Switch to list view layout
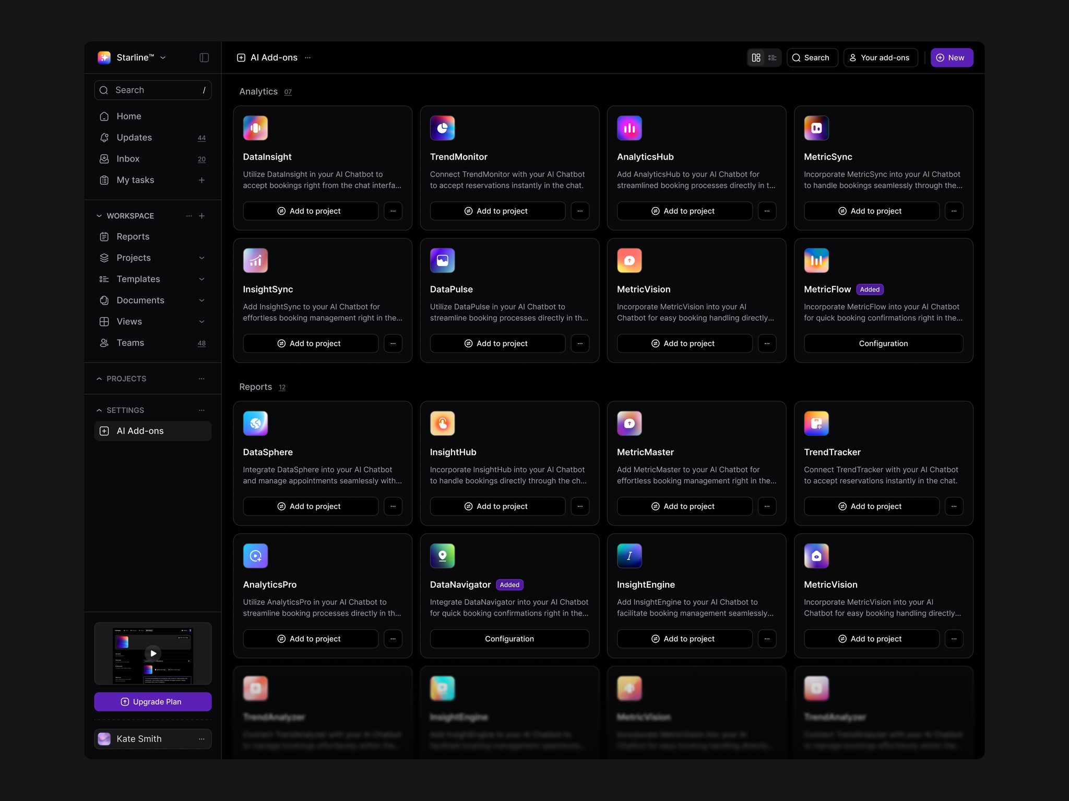This screenshot has height=801, width=1069. coord(773,57)
